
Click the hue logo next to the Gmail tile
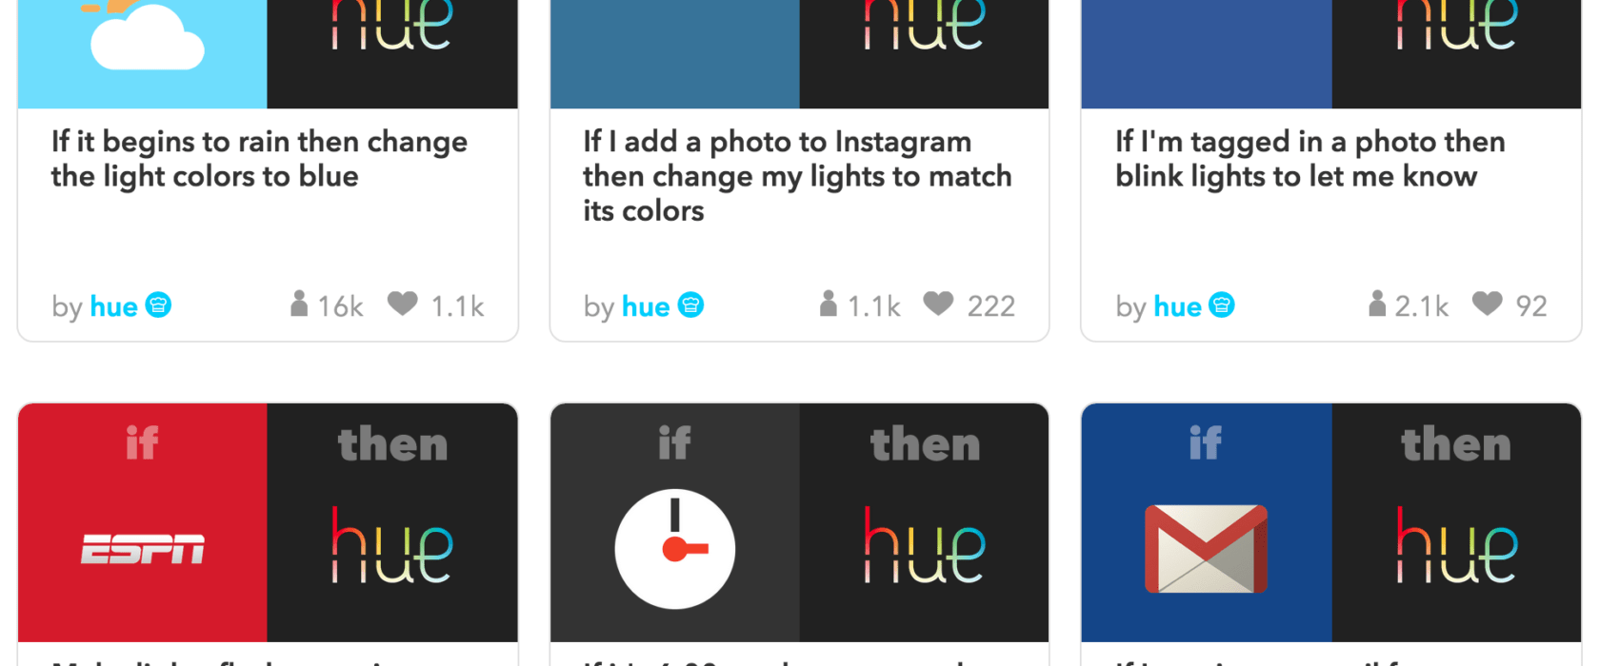click(1457, 545)
